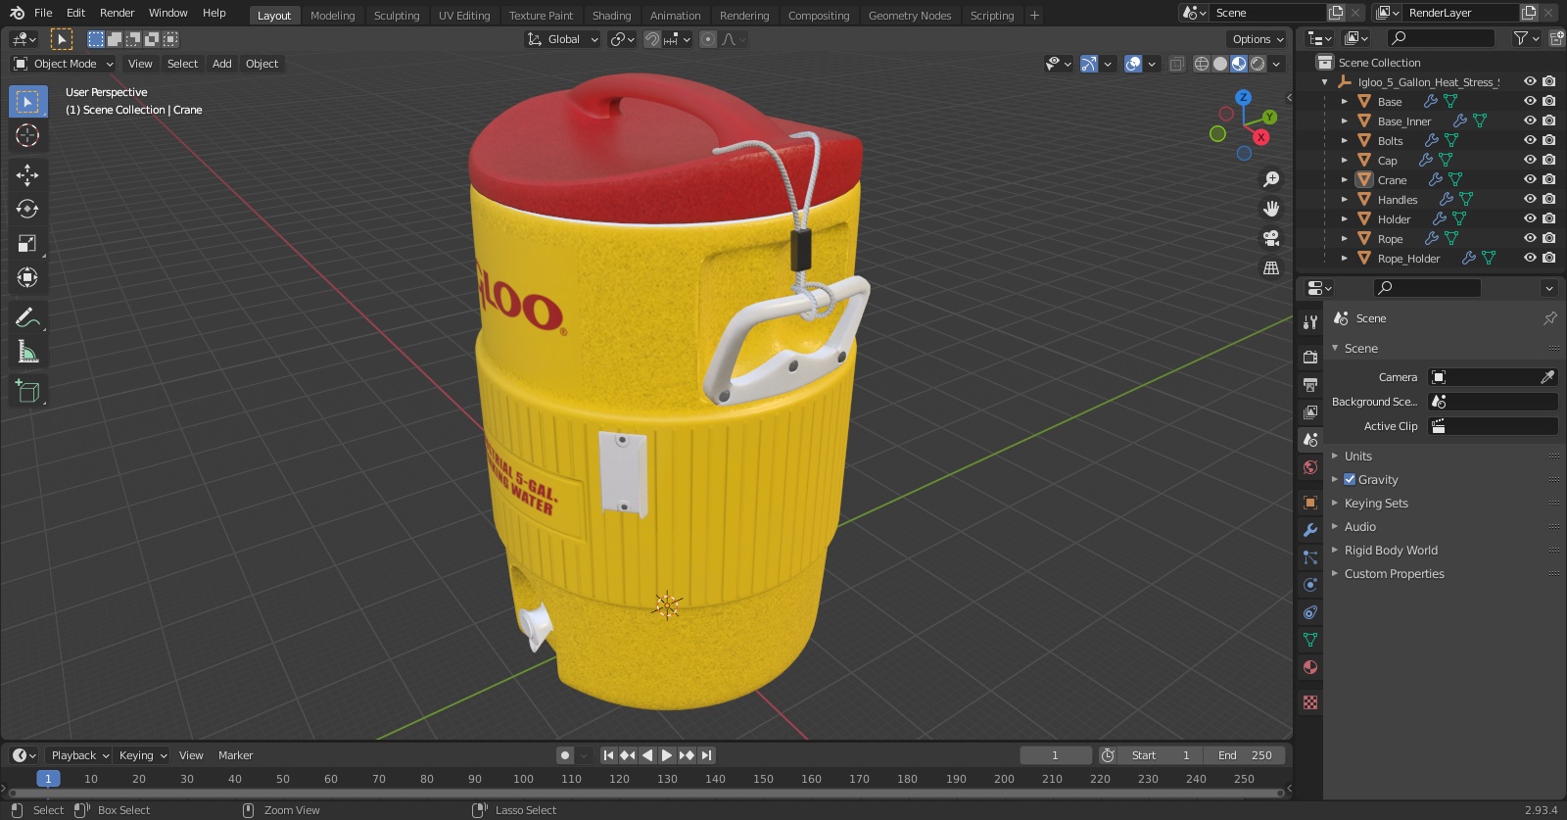Click the pan hand viewport gizmo

1271,209
